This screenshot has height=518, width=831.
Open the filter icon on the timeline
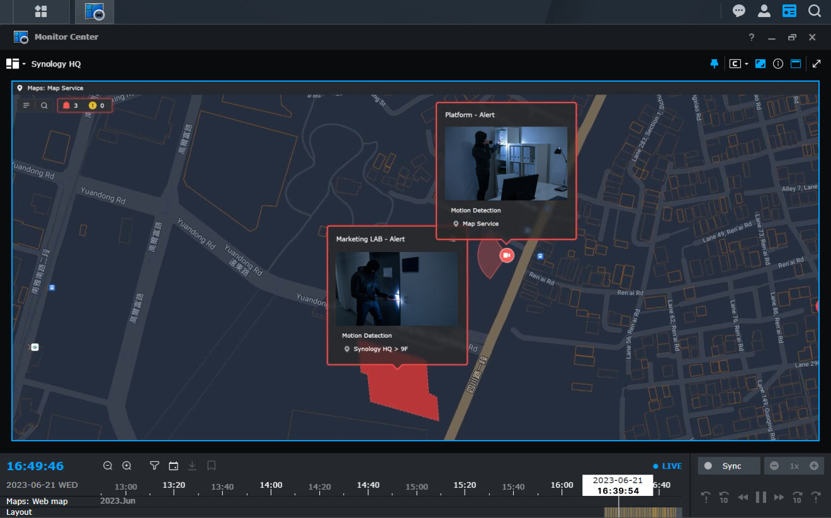pyautogui.click(x=154, y=465)
